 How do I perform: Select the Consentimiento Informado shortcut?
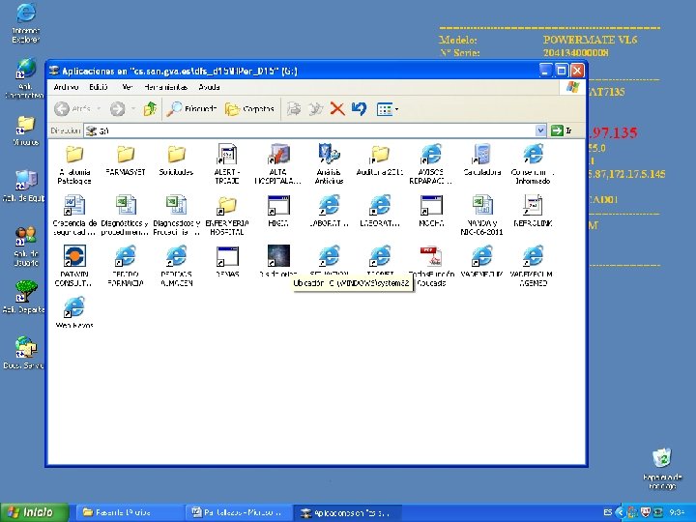[x=533, y=163]
